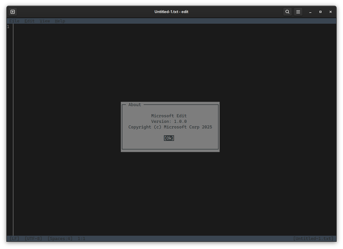Screen dimensions: 343x249
Task: Close the terminal window
Action: click(x=330, y=12)
